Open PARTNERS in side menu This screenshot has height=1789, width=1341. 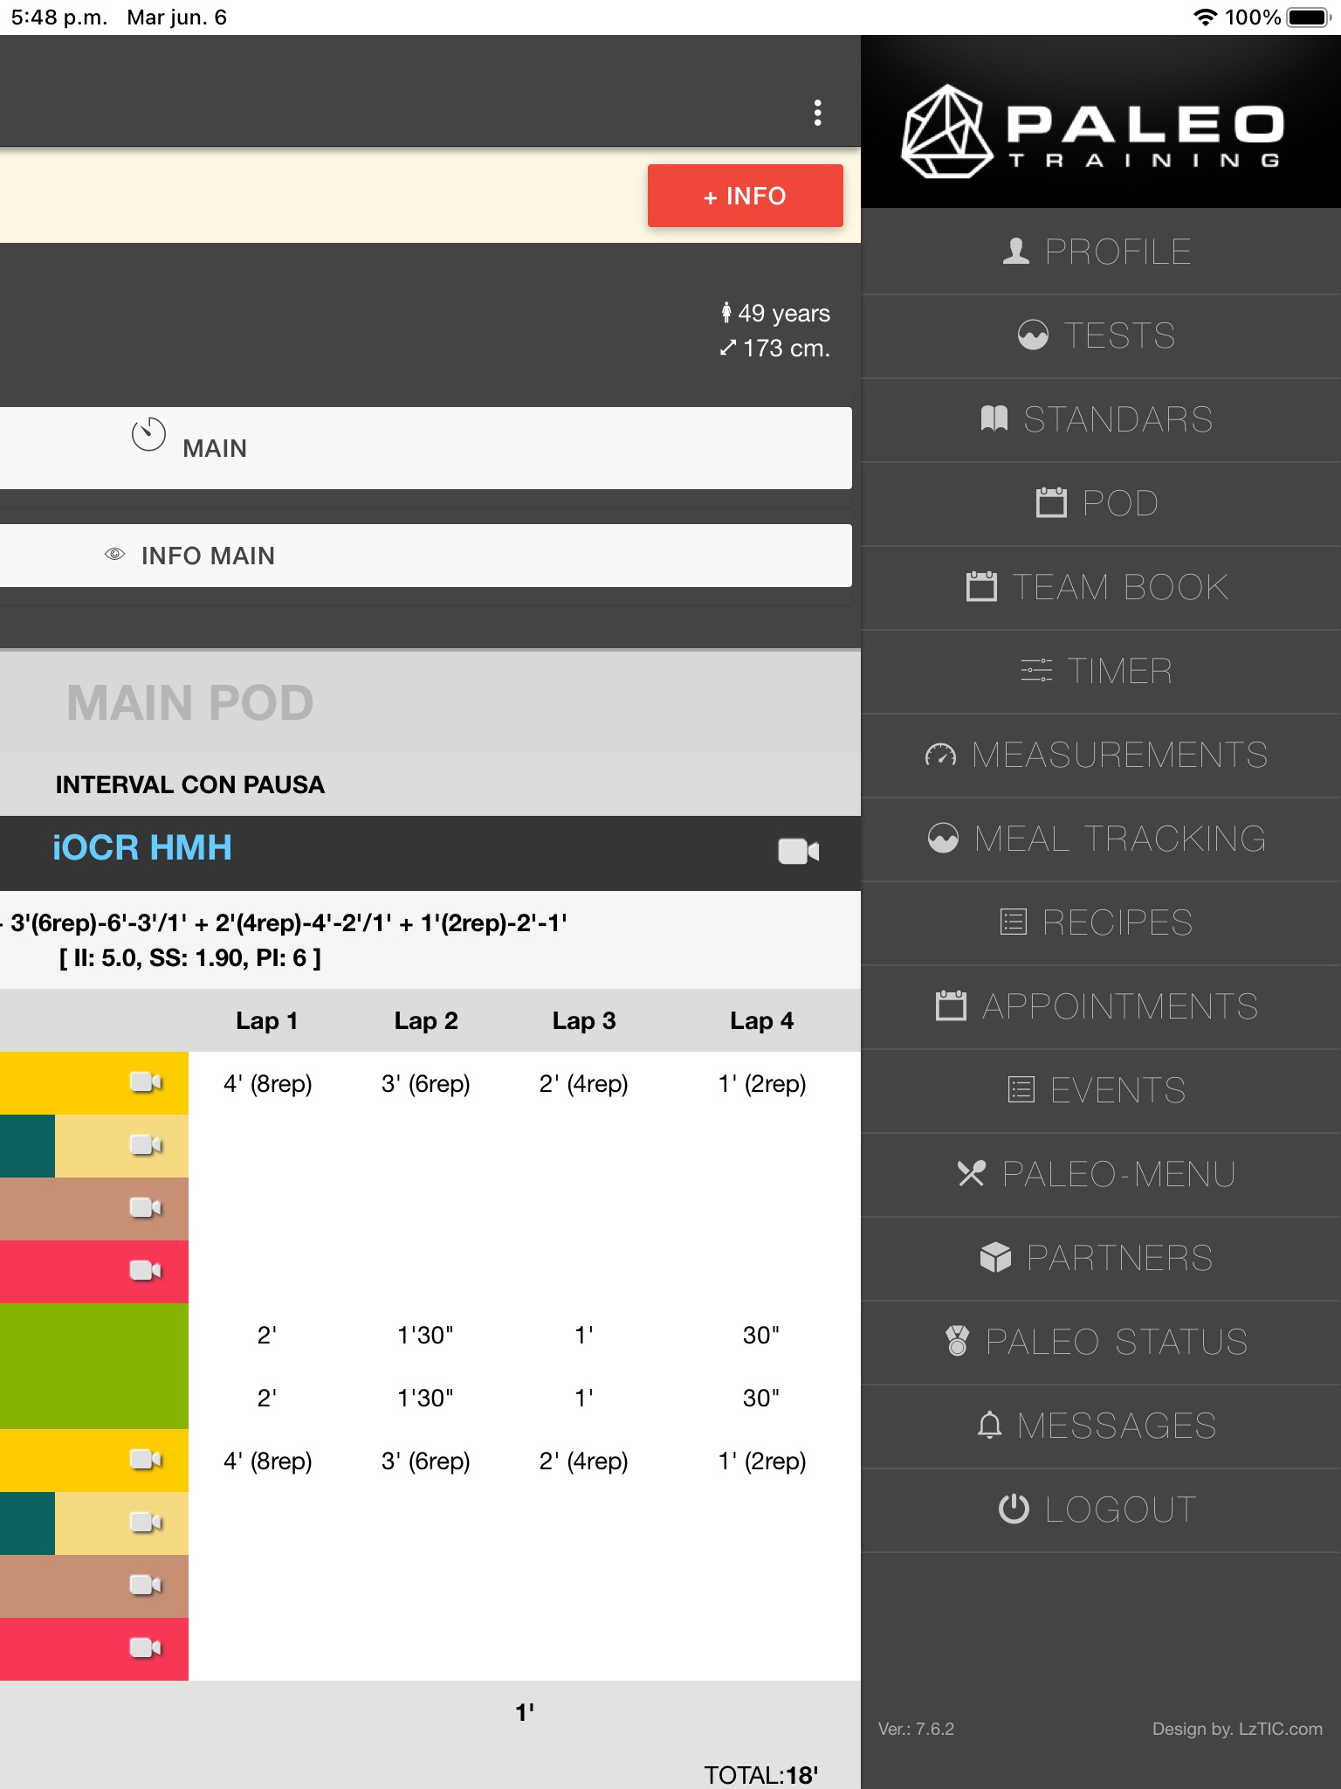[x=1101, y=1258]
